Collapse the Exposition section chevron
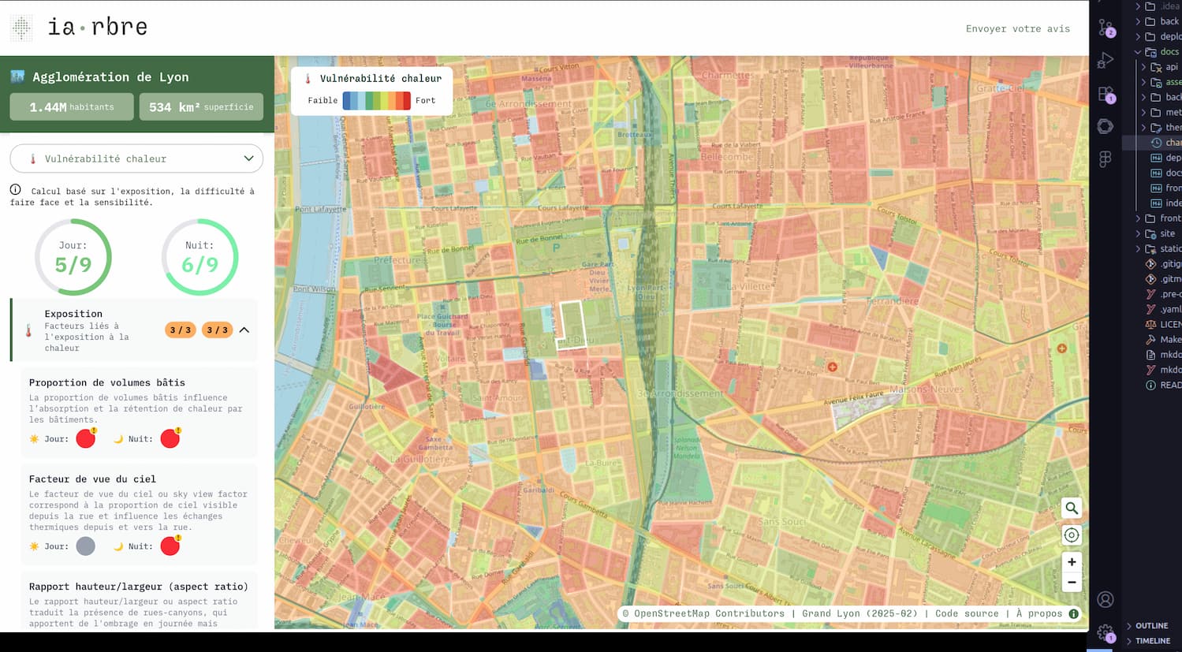 [x=244, y=330]
